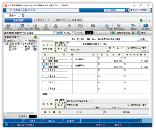Click the first row's 500,000 payment amount

(118, 61)
